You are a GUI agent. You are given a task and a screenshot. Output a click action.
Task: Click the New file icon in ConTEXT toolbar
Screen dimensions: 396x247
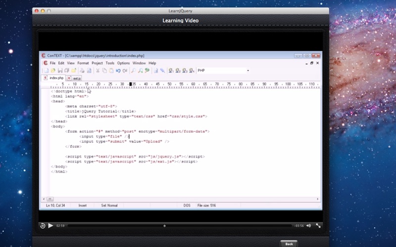[47, 71]
